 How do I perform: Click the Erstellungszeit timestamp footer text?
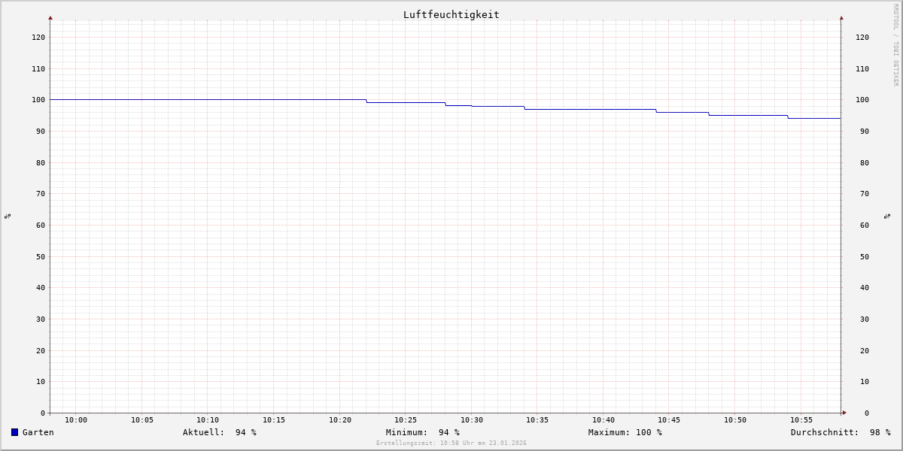451,443
